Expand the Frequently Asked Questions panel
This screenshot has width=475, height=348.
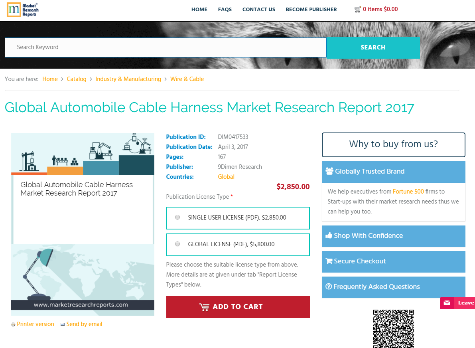[393, 287]
